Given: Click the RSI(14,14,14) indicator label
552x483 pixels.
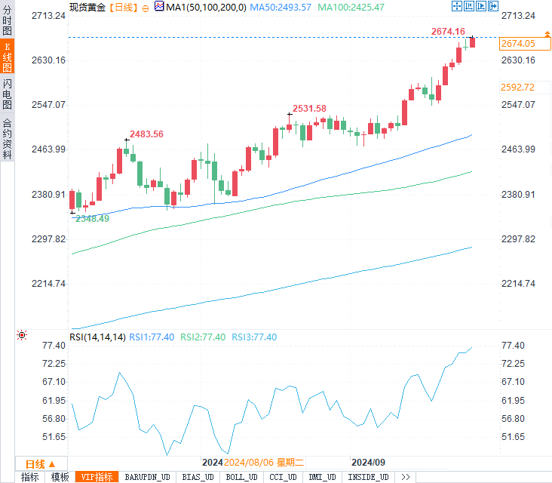Looking at the screenshot, I should 97,337.
